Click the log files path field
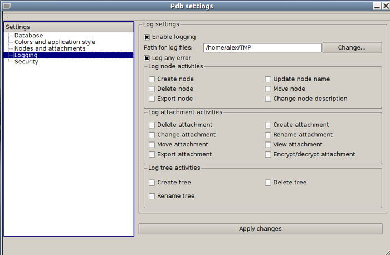 [x=262, y=48]
